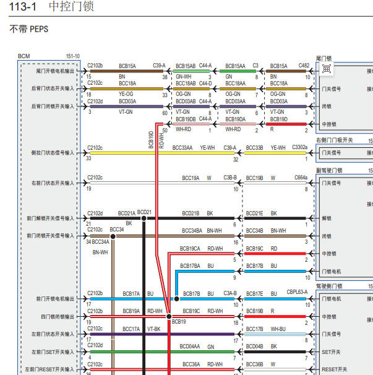Click wire label BCC18AB
373x375 pixels.
(186, 83)
